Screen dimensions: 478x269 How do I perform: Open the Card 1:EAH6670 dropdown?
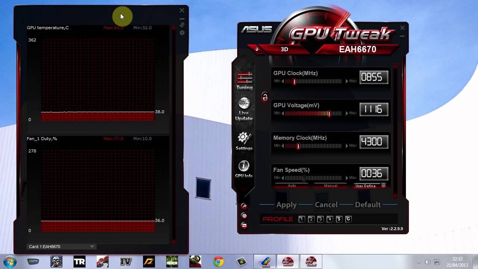click(x=91, y=247)
